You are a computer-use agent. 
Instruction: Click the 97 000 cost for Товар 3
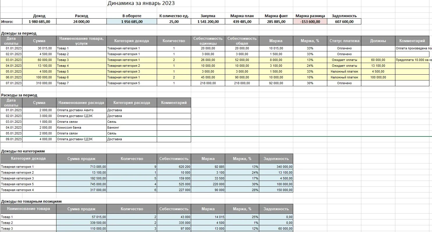(174, 229)
